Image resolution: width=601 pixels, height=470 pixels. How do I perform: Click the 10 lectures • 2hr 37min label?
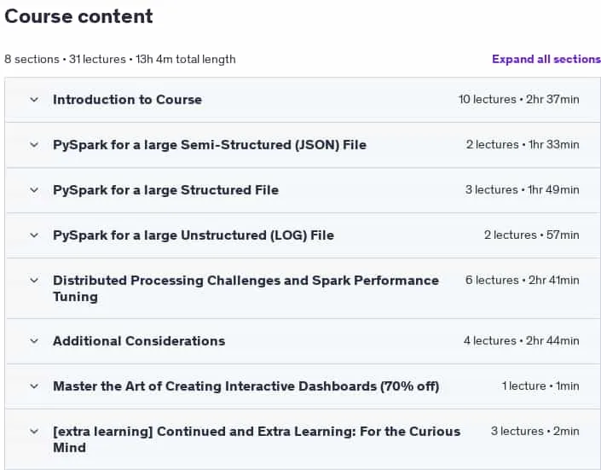pyautogui.click(x=519, y=99)
